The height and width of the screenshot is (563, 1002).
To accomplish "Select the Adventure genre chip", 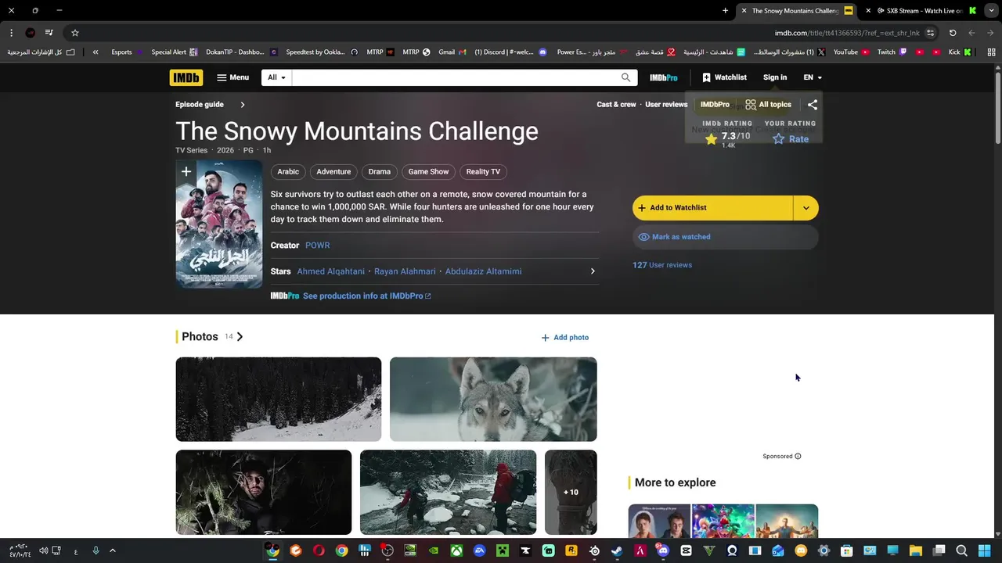I will (333, 171).
